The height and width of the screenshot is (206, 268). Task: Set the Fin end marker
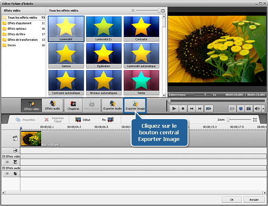[x=107, y=119]
